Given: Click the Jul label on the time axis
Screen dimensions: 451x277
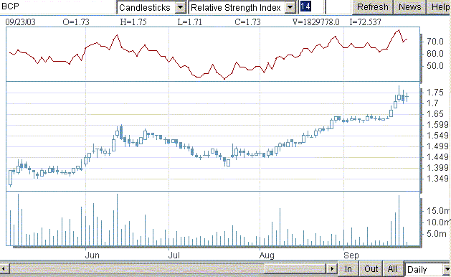Looking at the screenshot, I should (174, 255).
